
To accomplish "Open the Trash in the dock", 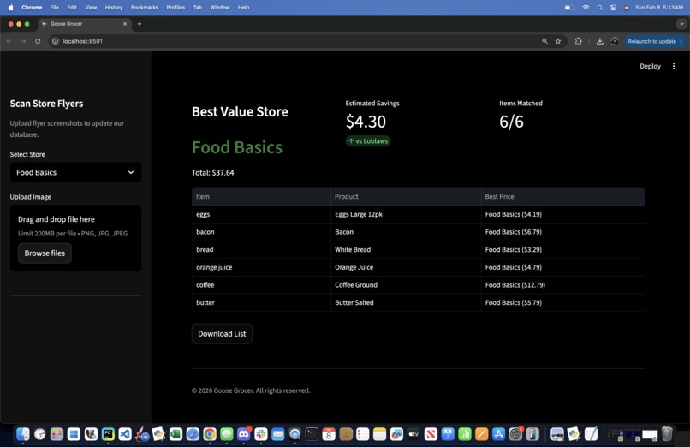I will (667, 434).
